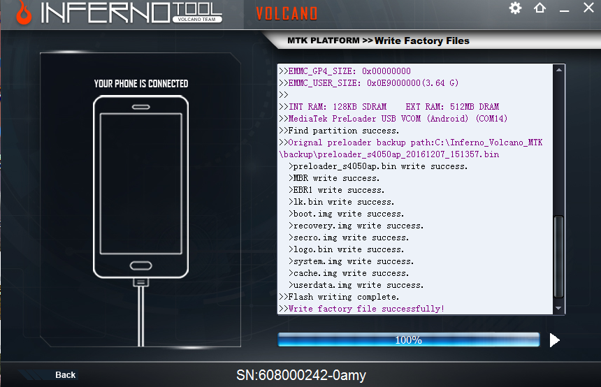Click the Write Factory Files heading

(422, 41)
